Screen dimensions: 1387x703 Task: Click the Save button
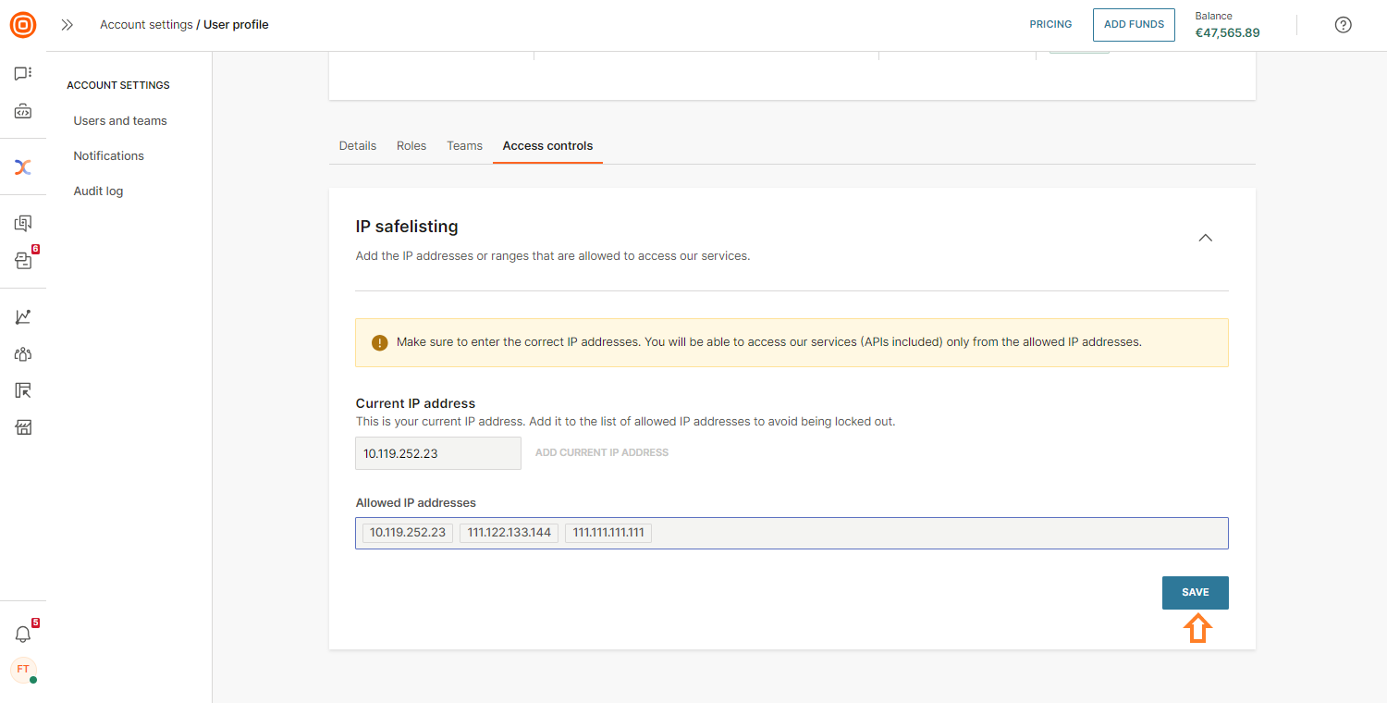[x=1195, y=593]
